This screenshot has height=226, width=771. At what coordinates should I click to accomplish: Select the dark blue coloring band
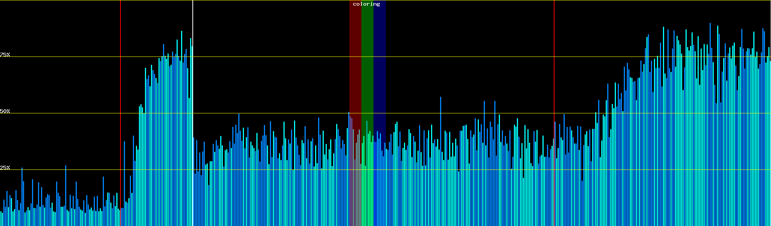pos(379,56)
